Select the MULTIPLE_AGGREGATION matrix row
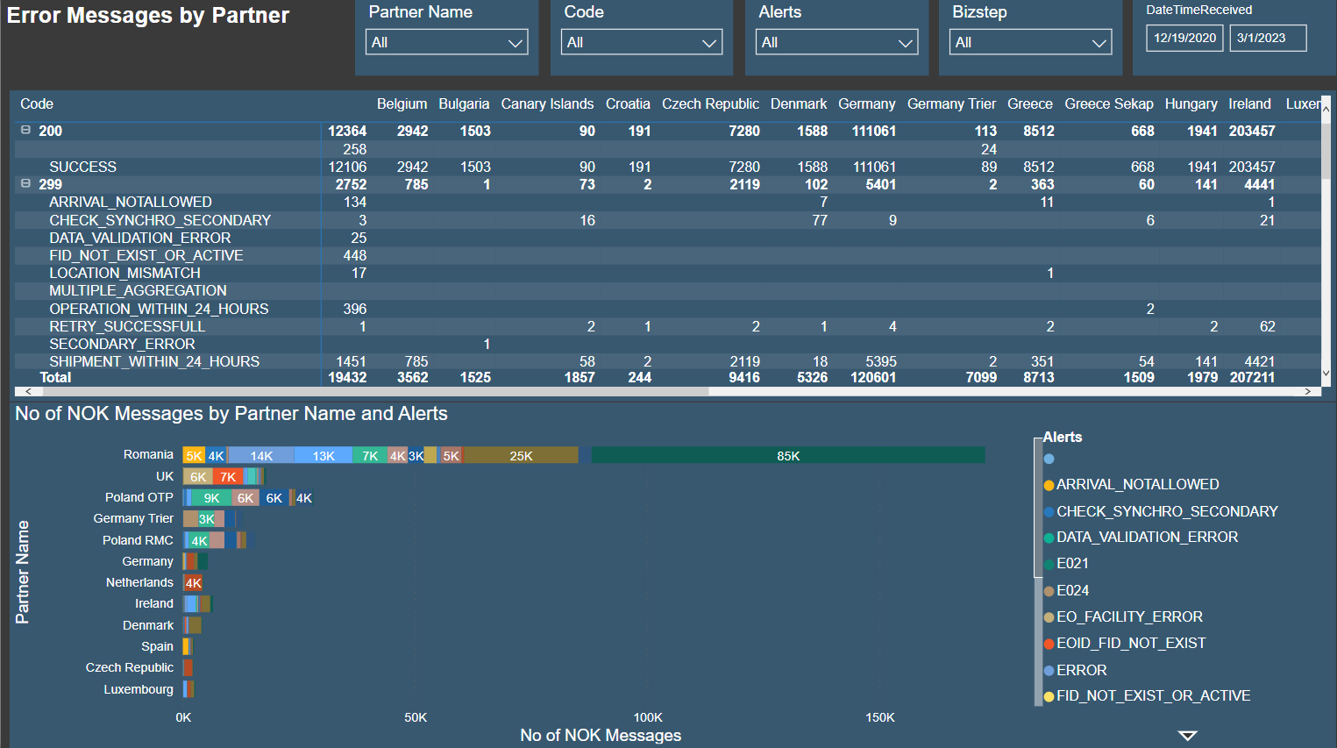Screen dimensions: 1337x748 tap(667, 290)
